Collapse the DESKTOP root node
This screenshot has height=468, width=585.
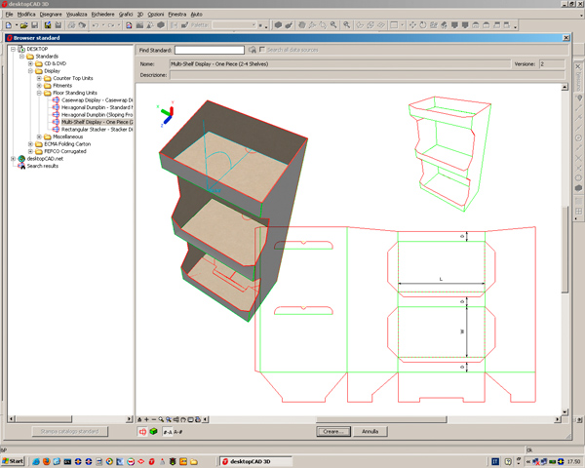coord(13,49)
